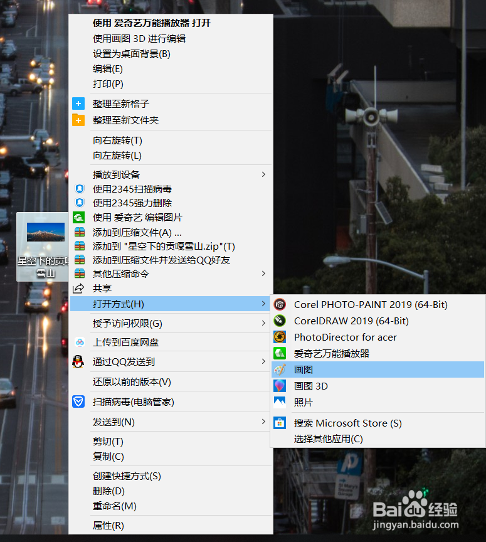Open 属性(R) properties
486x542 pixels.
point(108,526)
